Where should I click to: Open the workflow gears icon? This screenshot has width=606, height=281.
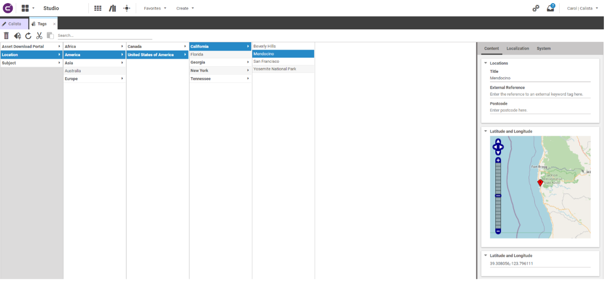point(536,8)
